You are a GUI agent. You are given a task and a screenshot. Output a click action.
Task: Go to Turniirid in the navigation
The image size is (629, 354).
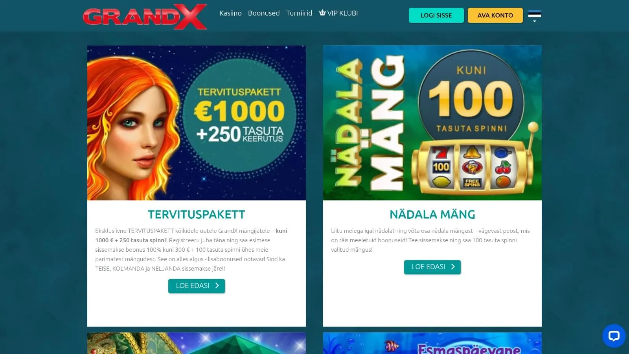(x=299, y=13)
